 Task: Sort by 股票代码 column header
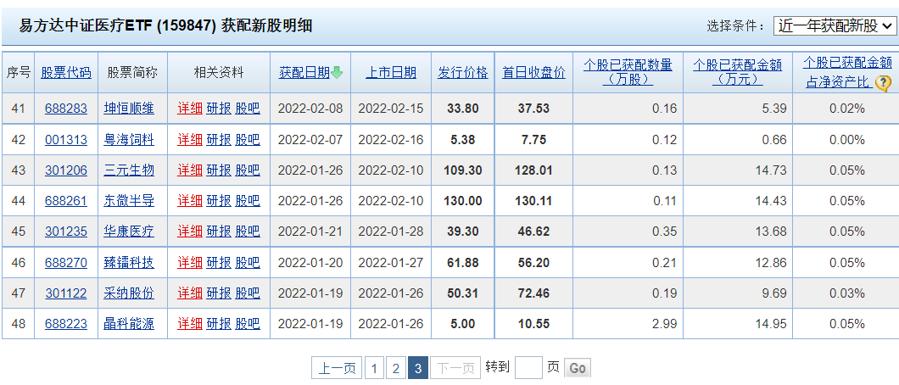click(66, 73)
